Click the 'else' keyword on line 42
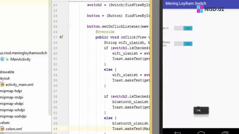 click(108, 118)
